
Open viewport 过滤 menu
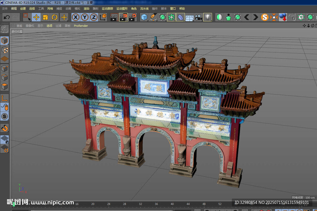click(59, 26)
